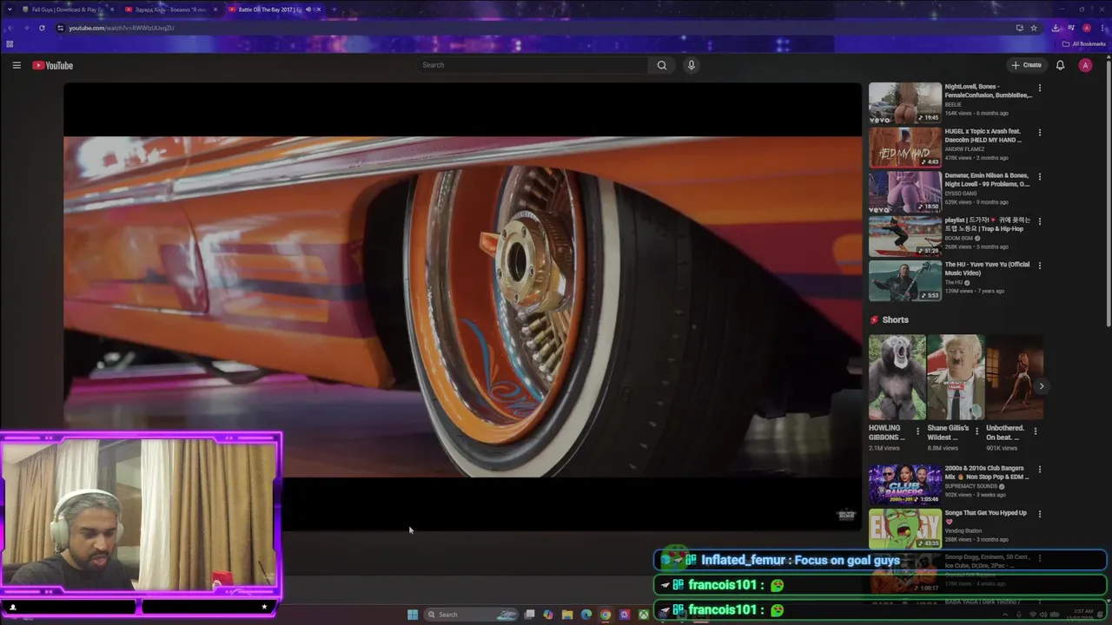Viewport: 1112px width, 625px height.
Task: Close the Эдуард Хиль tab
Action: (x=214, y=10)
